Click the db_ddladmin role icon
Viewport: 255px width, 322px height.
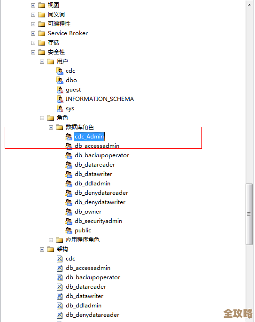(x=69, y=184)
